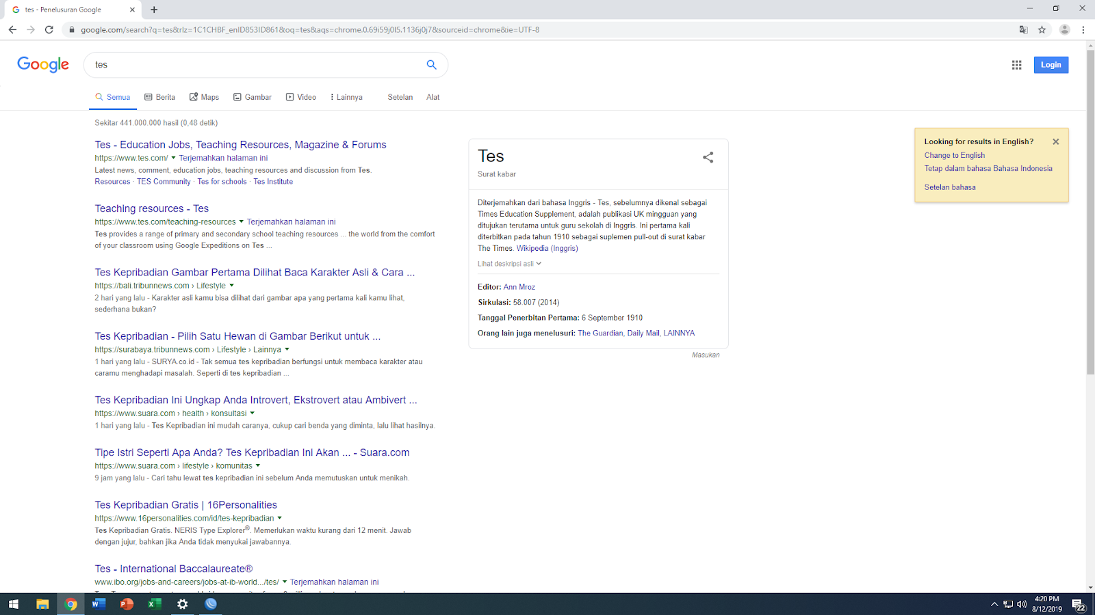Open the Alat search tools
The width and height of the screenshot is (1095, 615).
coord(433,97)
